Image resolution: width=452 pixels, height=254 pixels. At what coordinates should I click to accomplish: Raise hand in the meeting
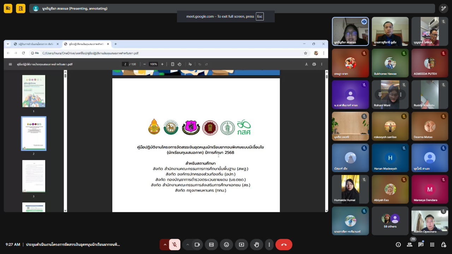[257, 244]
